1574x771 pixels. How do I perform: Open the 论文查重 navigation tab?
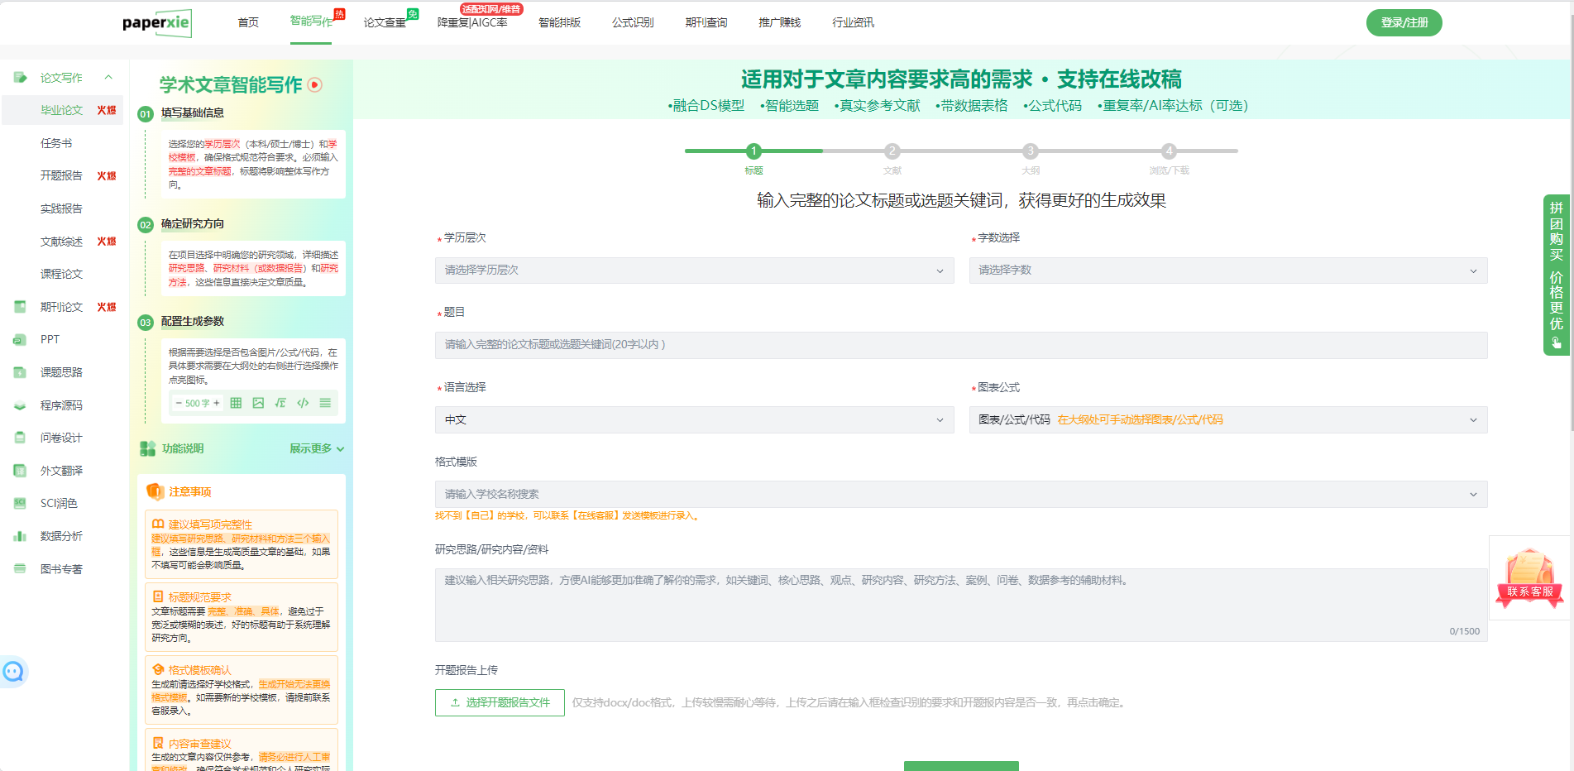point(385,22)
